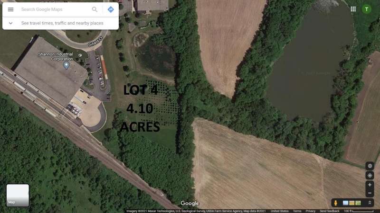This screenshot has height=213, width=380.
Task: Open Directions with the blue arrow icon
Action: 111,9
